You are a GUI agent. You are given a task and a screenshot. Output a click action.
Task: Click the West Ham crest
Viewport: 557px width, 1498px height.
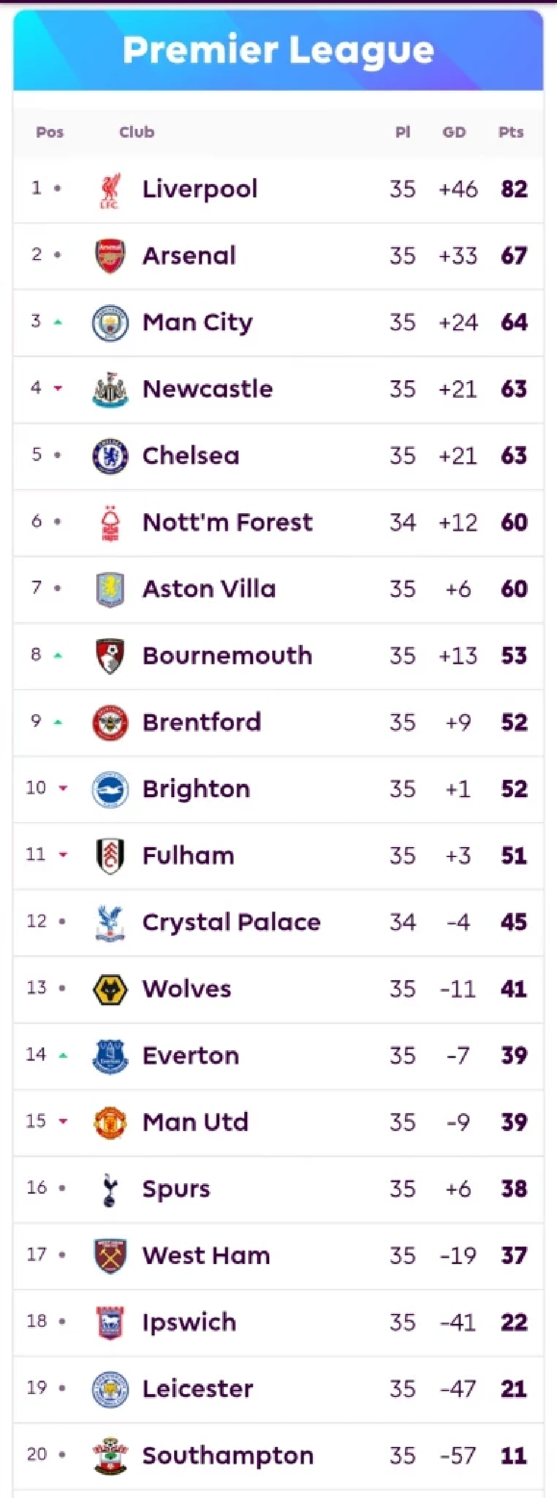point(110,1255)
